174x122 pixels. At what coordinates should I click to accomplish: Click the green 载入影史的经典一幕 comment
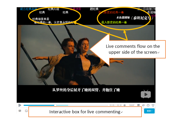114,22
